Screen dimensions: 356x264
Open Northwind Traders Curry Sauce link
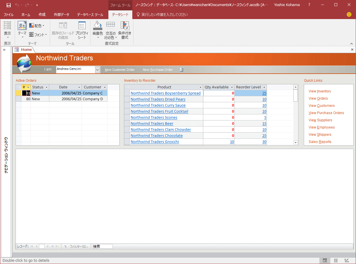pos(158,105)
